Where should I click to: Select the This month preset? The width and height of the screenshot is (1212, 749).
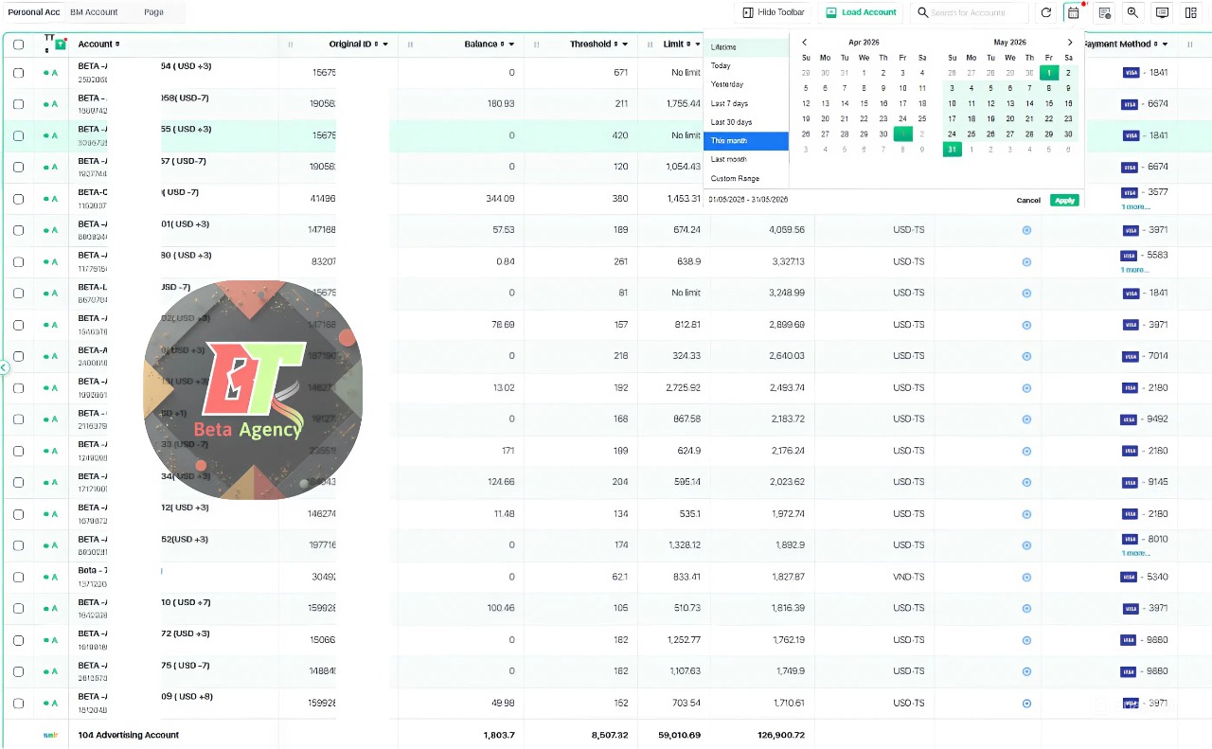[746, 141]
